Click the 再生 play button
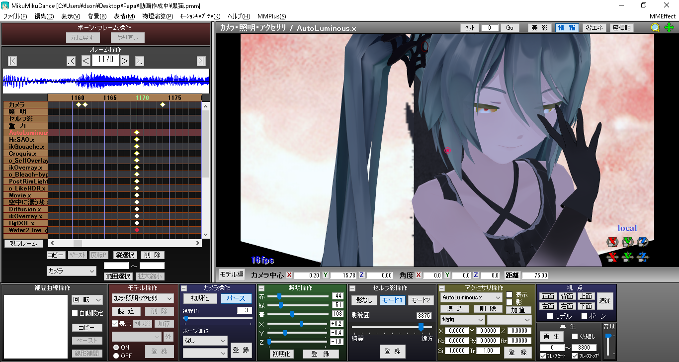679x362 pixels. (551, 337)
